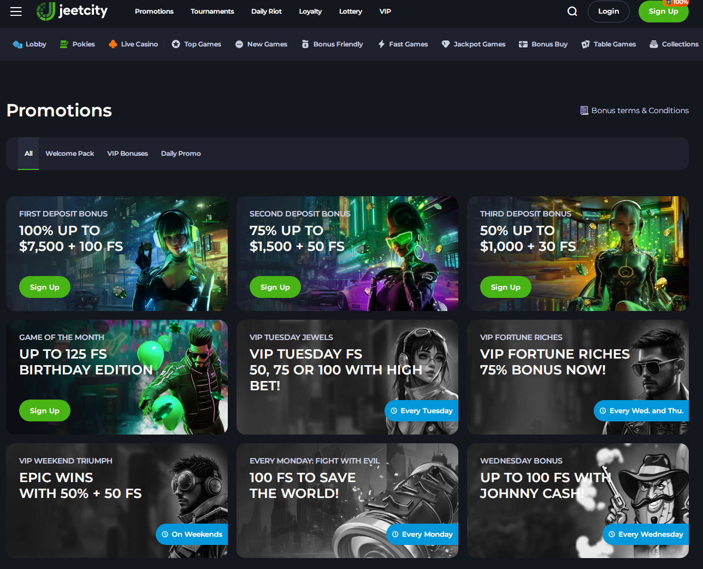Open Daily Riot page

pyautogui.click(x=267, y=11)
